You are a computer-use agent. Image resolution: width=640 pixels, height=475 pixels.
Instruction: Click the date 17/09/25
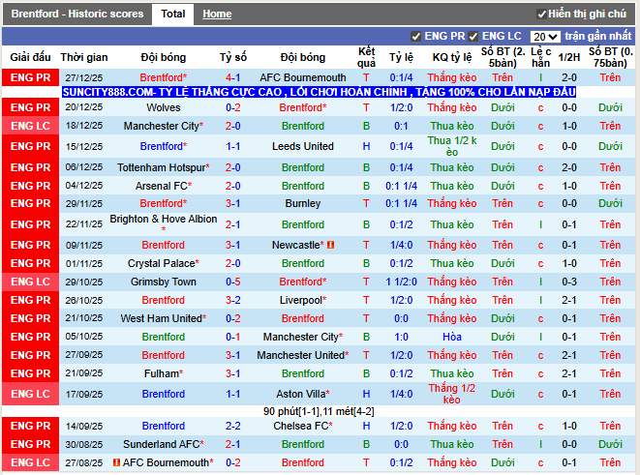click(x=84, y=394)
